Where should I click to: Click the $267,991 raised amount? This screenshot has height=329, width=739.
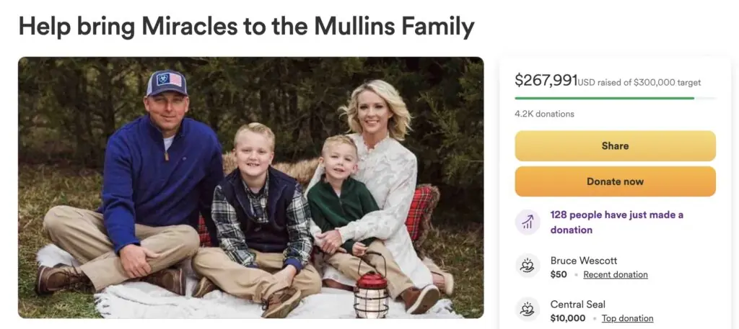[x=546, y=81]
